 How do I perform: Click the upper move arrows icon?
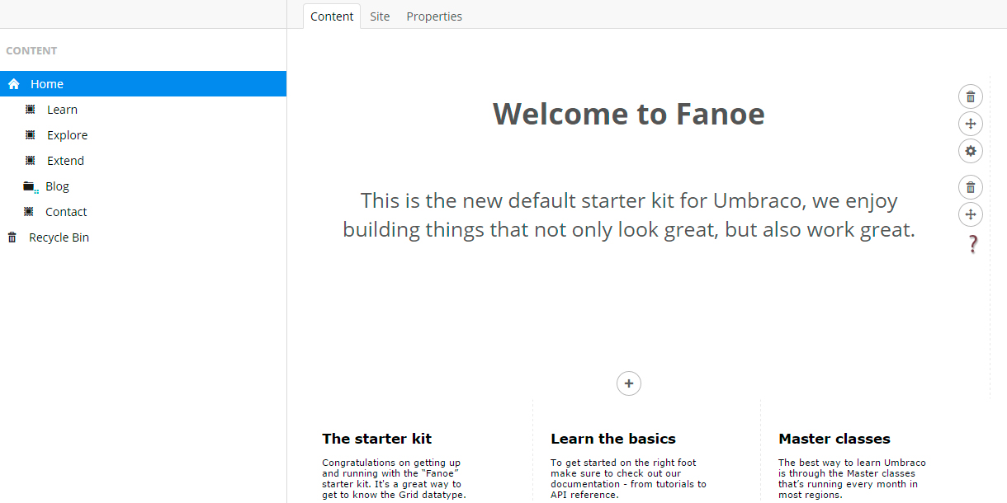(971, 124)
